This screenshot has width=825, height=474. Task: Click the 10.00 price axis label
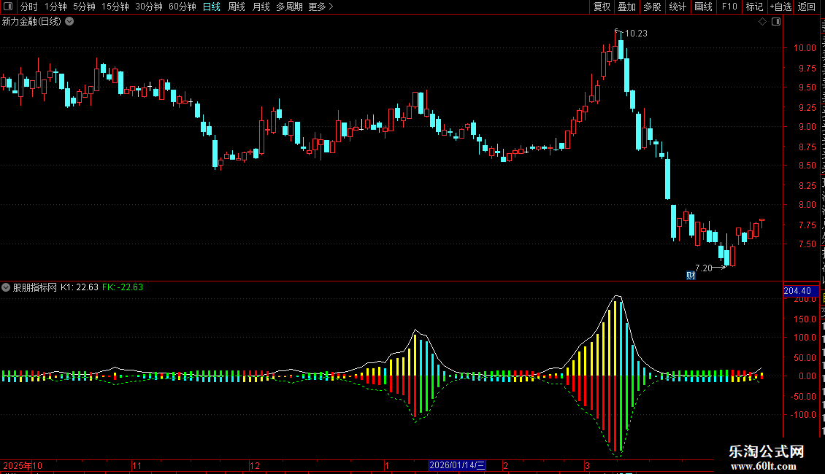click(805, 48)
